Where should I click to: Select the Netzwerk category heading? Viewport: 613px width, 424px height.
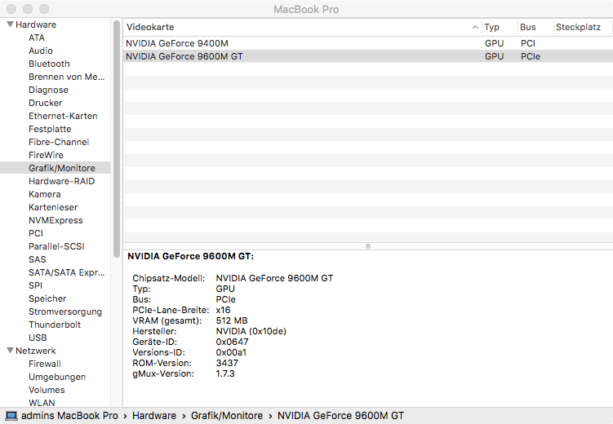coord(36,351)
